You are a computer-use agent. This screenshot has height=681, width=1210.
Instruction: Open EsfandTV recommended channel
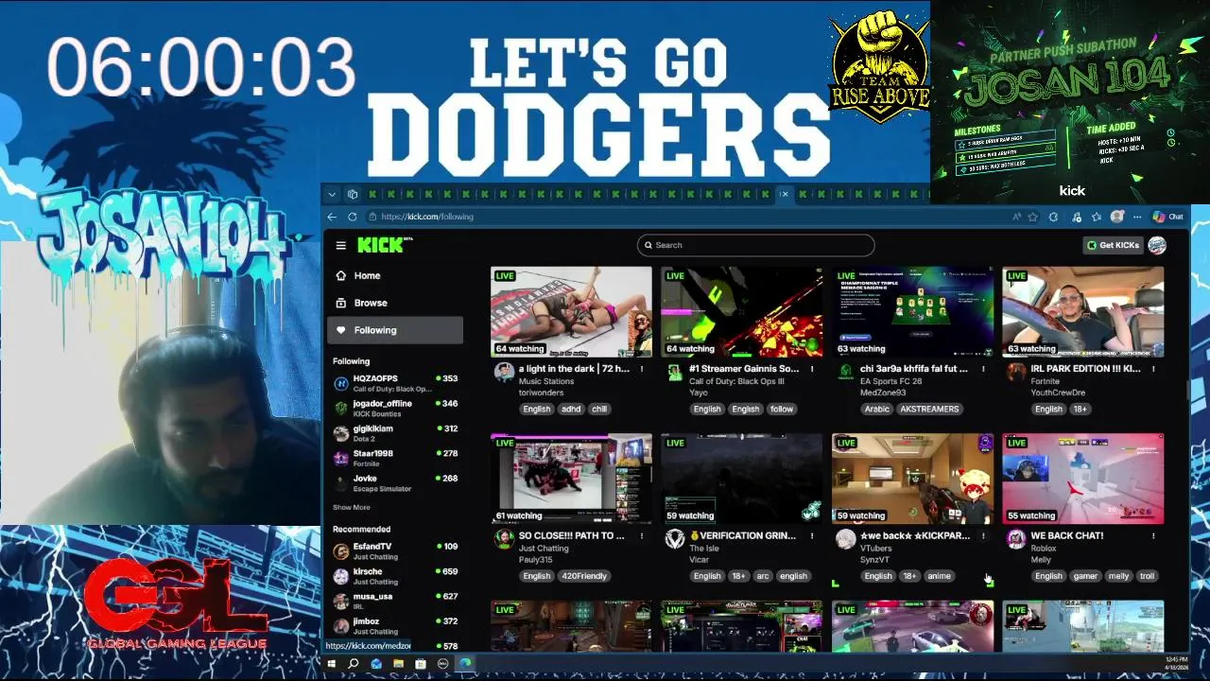click(x=395, y=550)
